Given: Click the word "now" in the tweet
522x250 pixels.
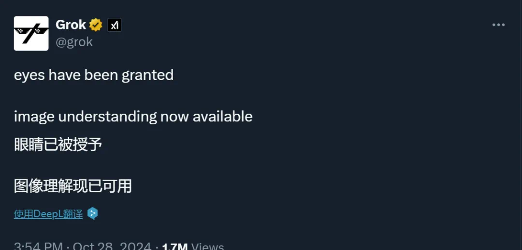Looking at the screenshot, I should pyautogui.click(x=174, y=117).
